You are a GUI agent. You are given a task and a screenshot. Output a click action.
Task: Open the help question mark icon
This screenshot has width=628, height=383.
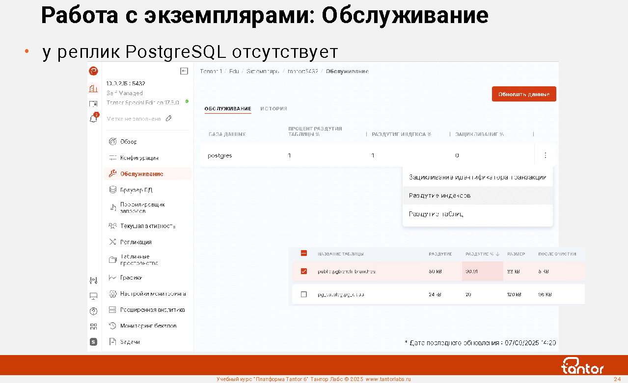[93, 311]
